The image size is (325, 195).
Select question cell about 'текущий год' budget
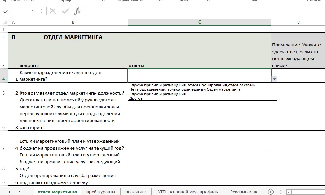tap(73, 141)
